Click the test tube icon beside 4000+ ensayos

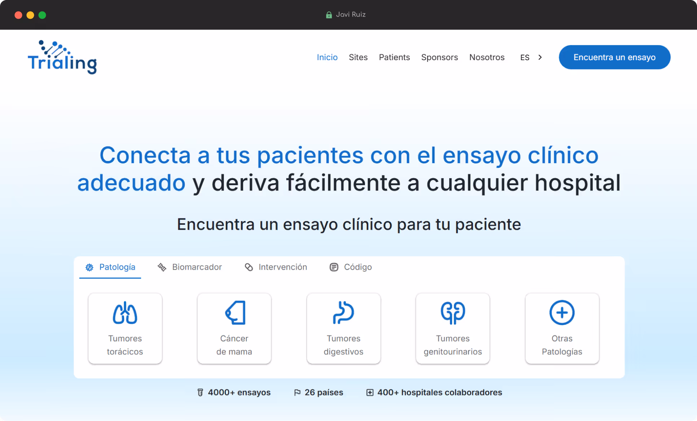point(200,393)
